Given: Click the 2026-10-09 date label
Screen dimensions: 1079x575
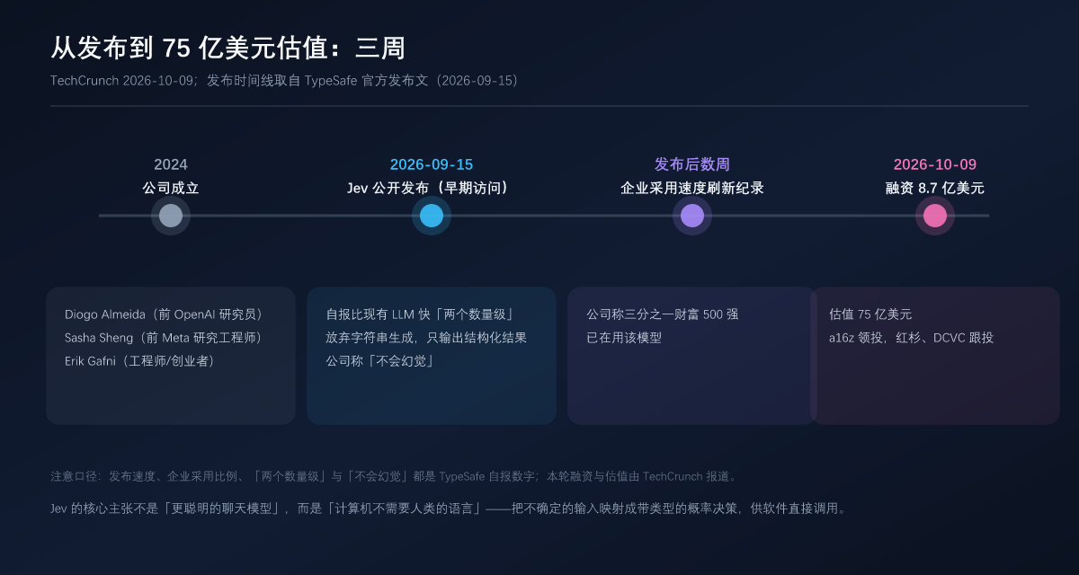Looking at the screenshot, I should point(935,164).
